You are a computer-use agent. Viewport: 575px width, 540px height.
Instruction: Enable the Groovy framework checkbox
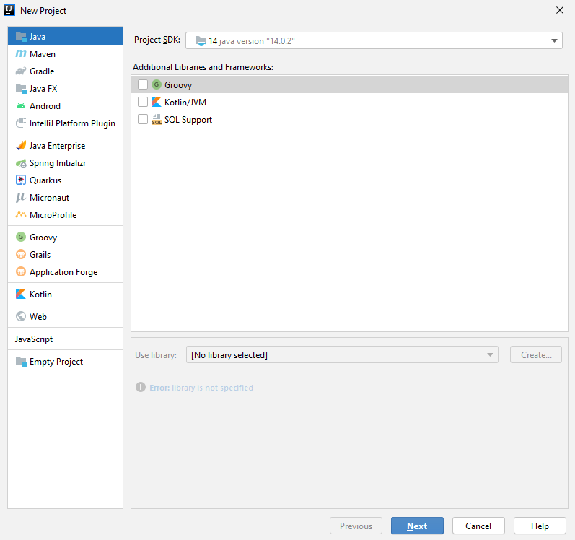point(143,84)
